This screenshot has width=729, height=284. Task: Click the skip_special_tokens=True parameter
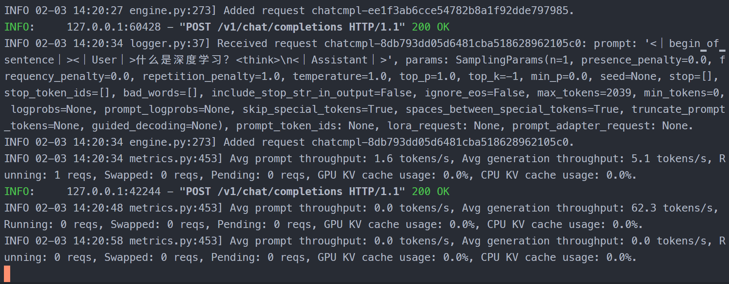(318, 109)
